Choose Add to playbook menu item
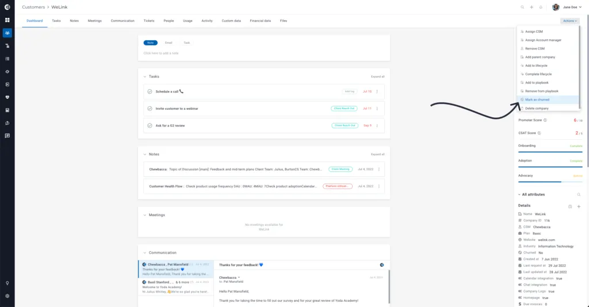This screenshot has height=307, width=589. tap(548, 83)
